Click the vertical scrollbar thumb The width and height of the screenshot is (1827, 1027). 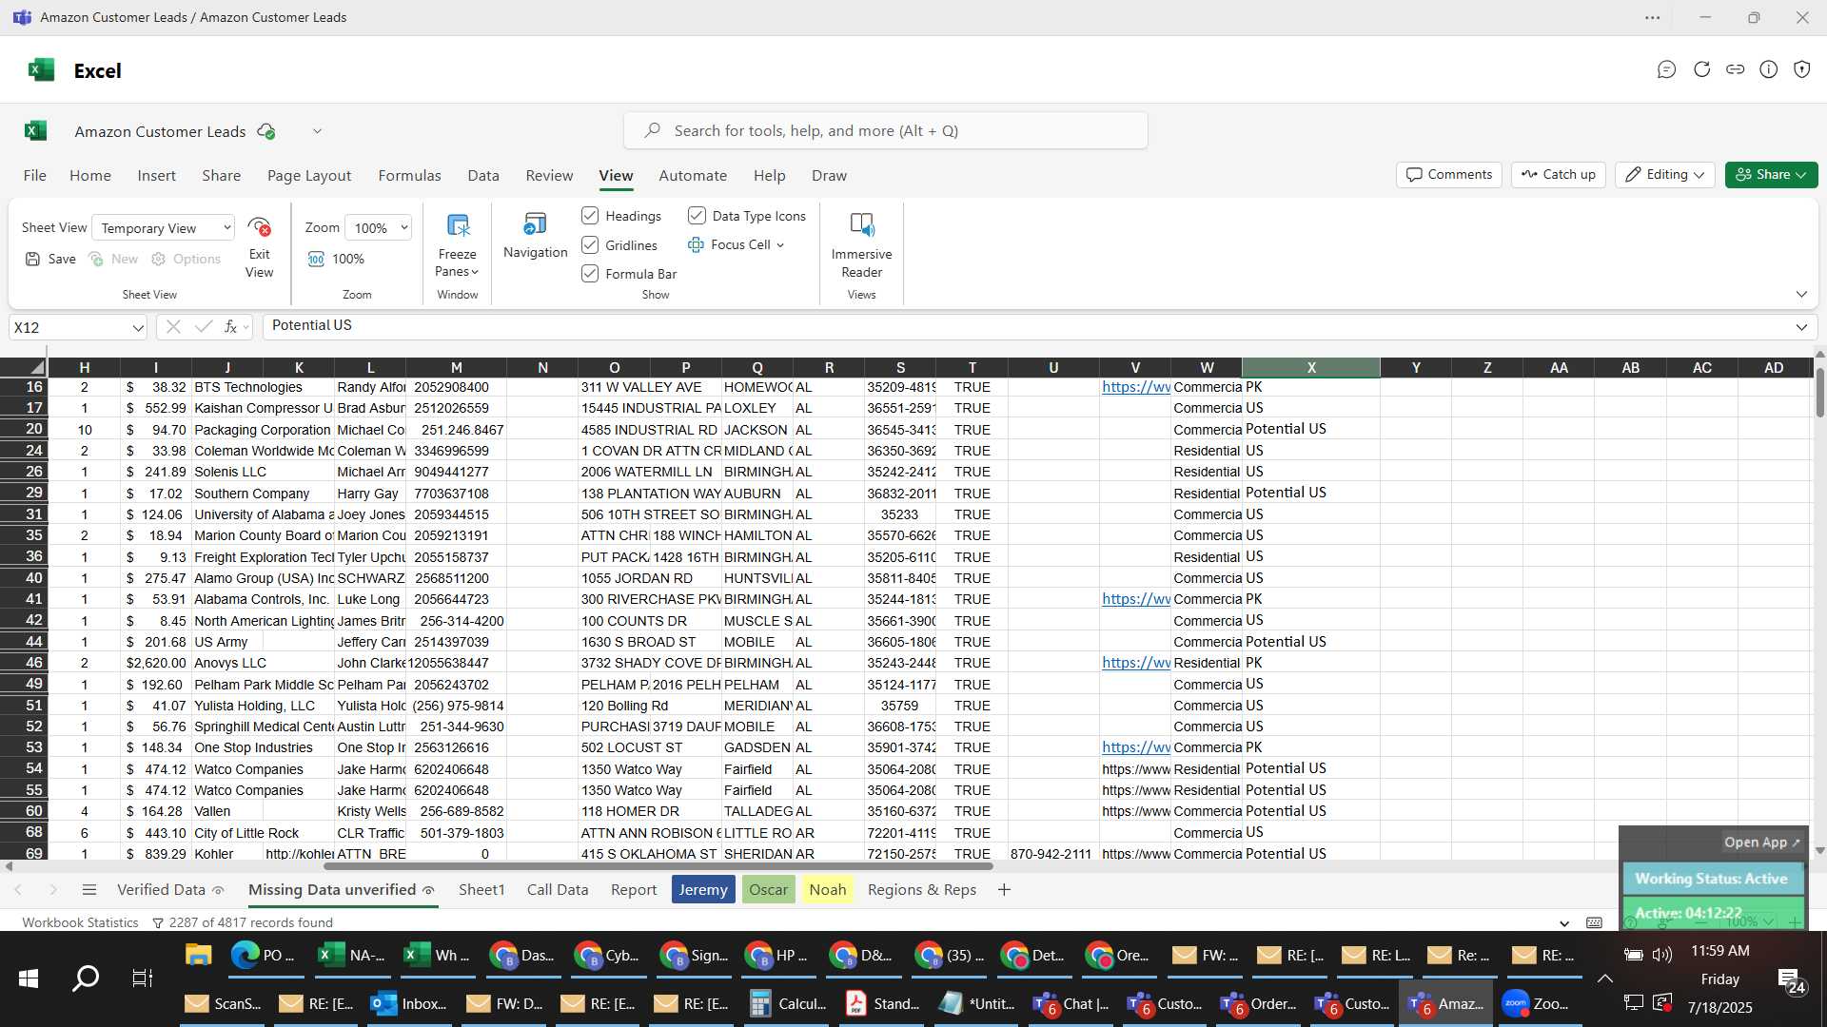(x=1819, y=392)
